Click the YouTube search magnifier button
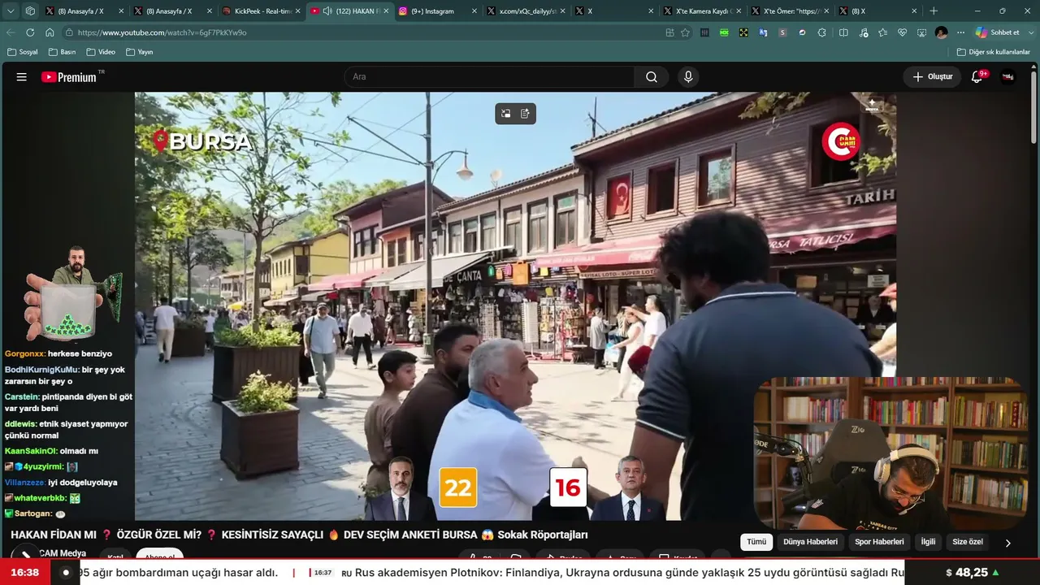This screenshot has width=1040, height=585. click(x=652, y=77)
